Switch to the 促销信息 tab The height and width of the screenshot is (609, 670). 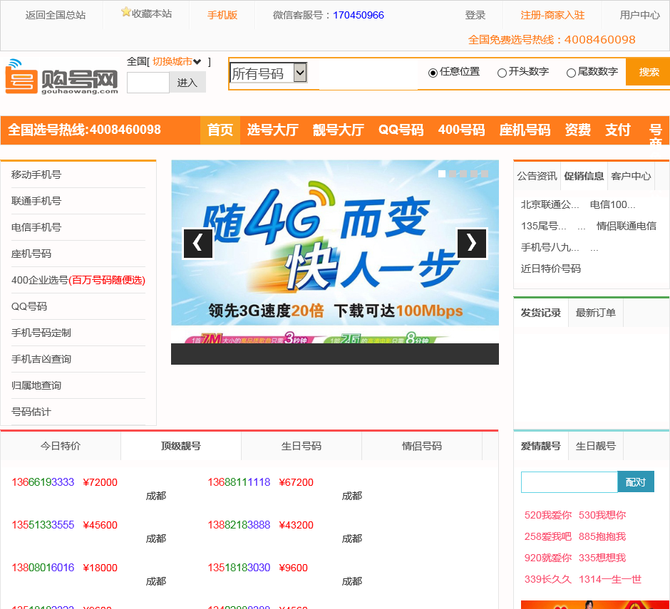tap(584, 176)
